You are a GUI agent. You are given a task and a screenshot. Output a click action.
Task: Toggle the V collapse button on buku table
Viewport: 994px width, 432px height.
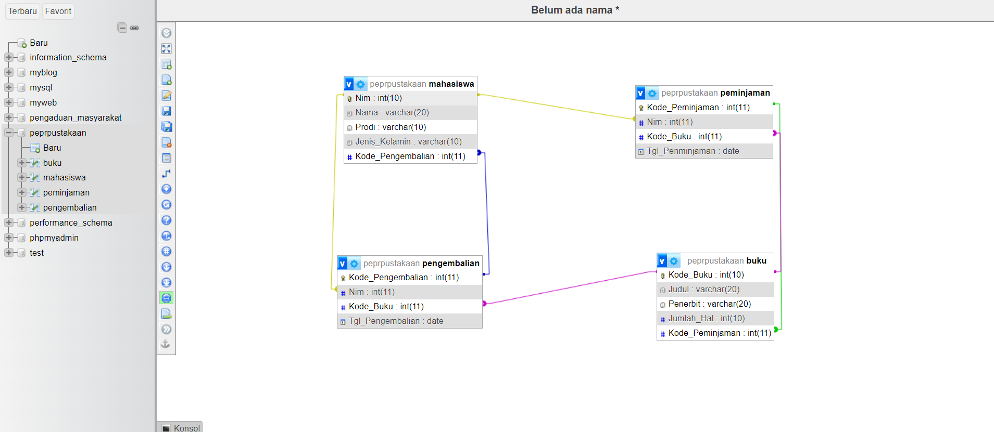[x=662, y=261]
